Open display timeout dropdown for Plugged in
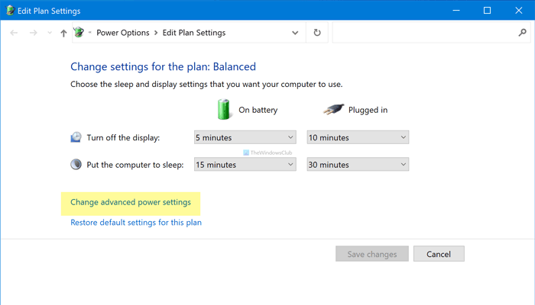The image size is (535, 305). (x=357, y=137)
